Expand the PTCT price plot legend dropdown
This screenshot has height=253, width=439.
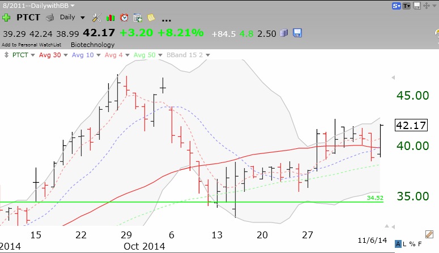point(33,55)
